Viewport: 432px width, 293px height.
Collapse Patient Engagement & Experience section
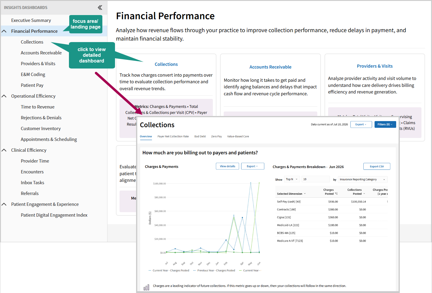[x=4, y=204]
